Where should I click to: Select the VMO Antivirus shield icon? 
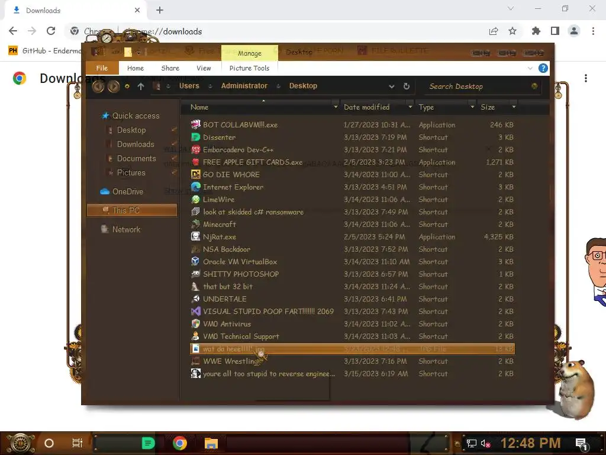coord(195,324)
